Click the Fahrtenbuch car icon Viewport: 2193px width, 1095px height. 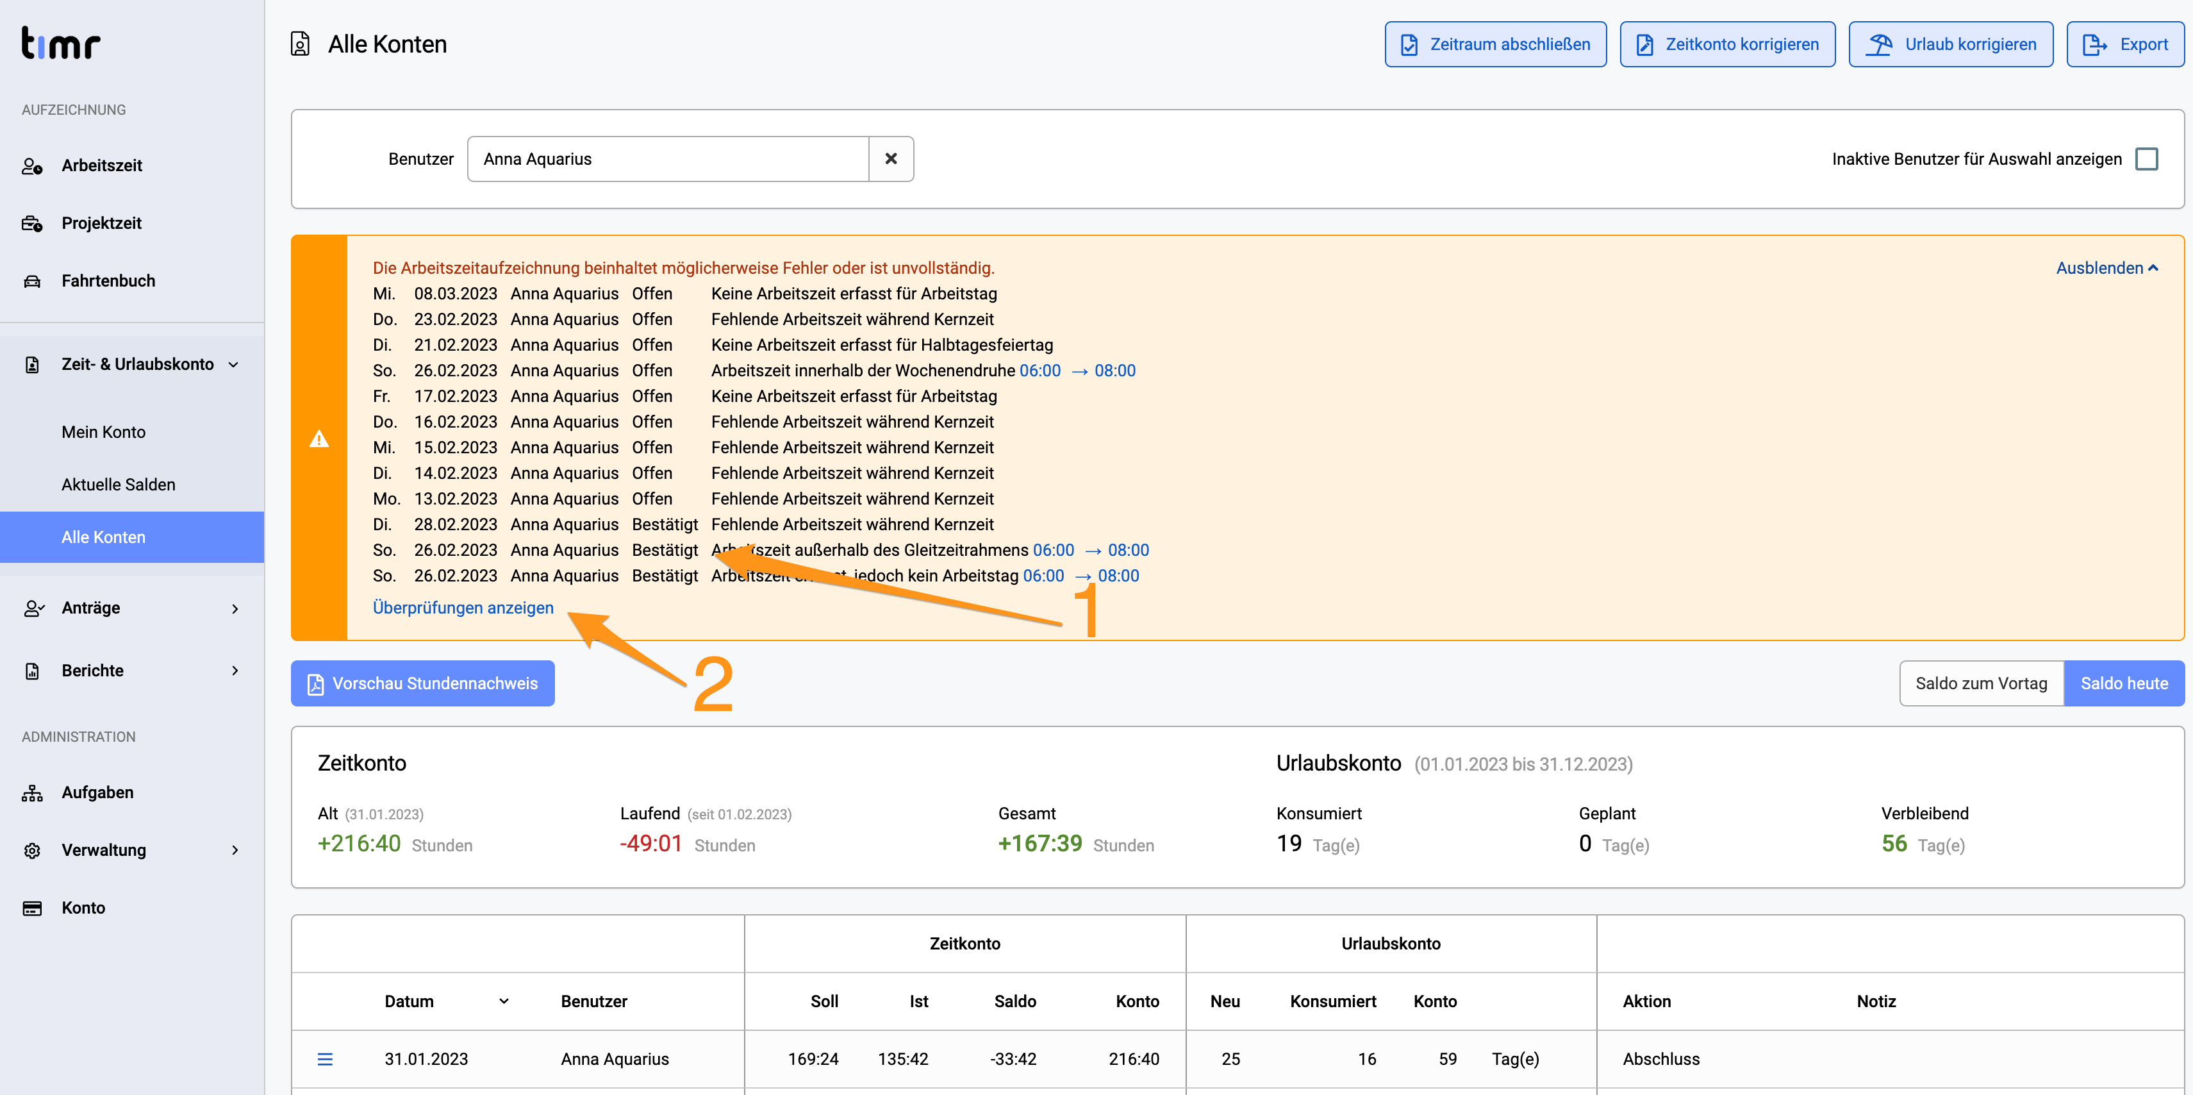pos(32,281)
